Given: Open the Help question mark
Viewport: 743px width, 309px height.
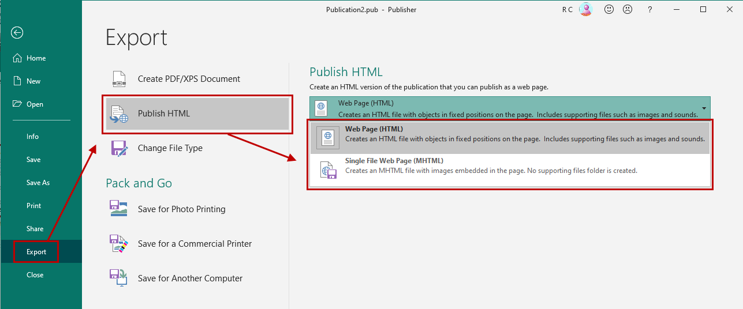Looking at the screenshot, I should [x=650, y=10].
